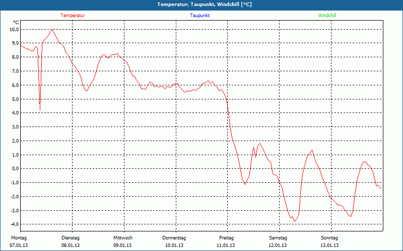This screenshot has width=403, height=251.
Task: Click the °C unit label above the axis
Action: 16,23
